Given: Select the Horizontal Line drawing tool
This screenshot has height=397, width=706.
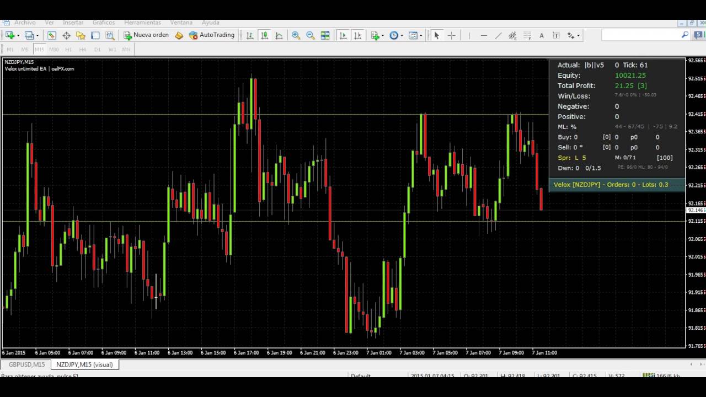Looking at the screenshot, I should 484,35.
